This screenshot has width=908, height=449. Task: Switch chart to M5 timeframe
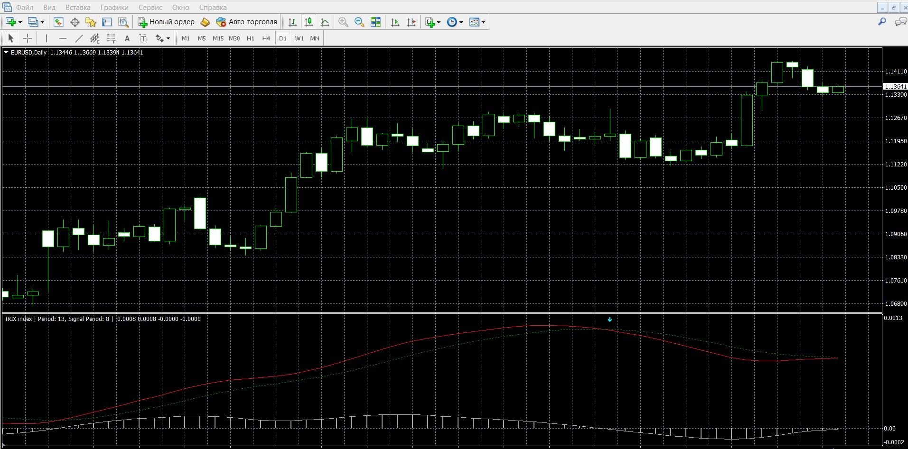point(202,38)
